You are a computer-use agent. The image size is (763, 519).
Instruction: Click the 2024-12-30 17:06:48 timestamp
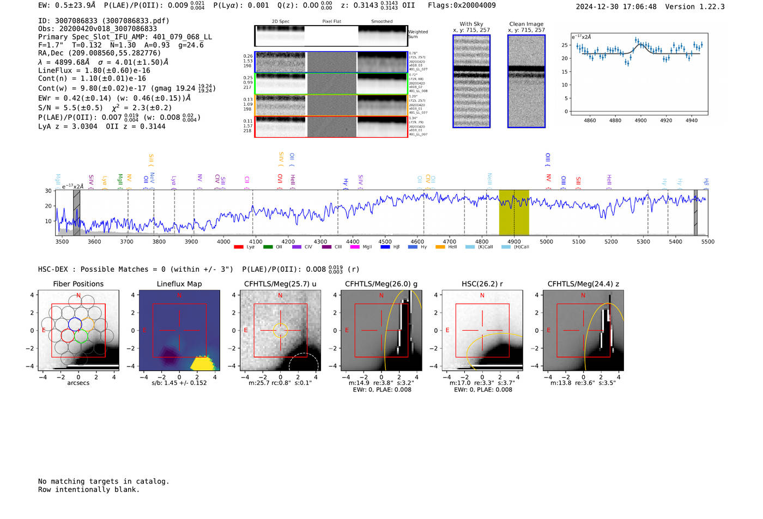616,7
